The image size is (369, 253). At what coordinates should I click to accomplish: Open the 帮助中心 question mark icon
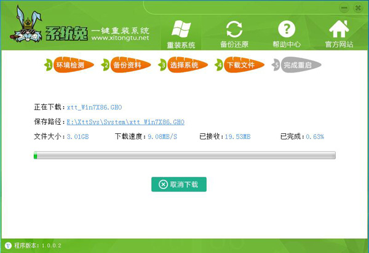pos(287,29)
